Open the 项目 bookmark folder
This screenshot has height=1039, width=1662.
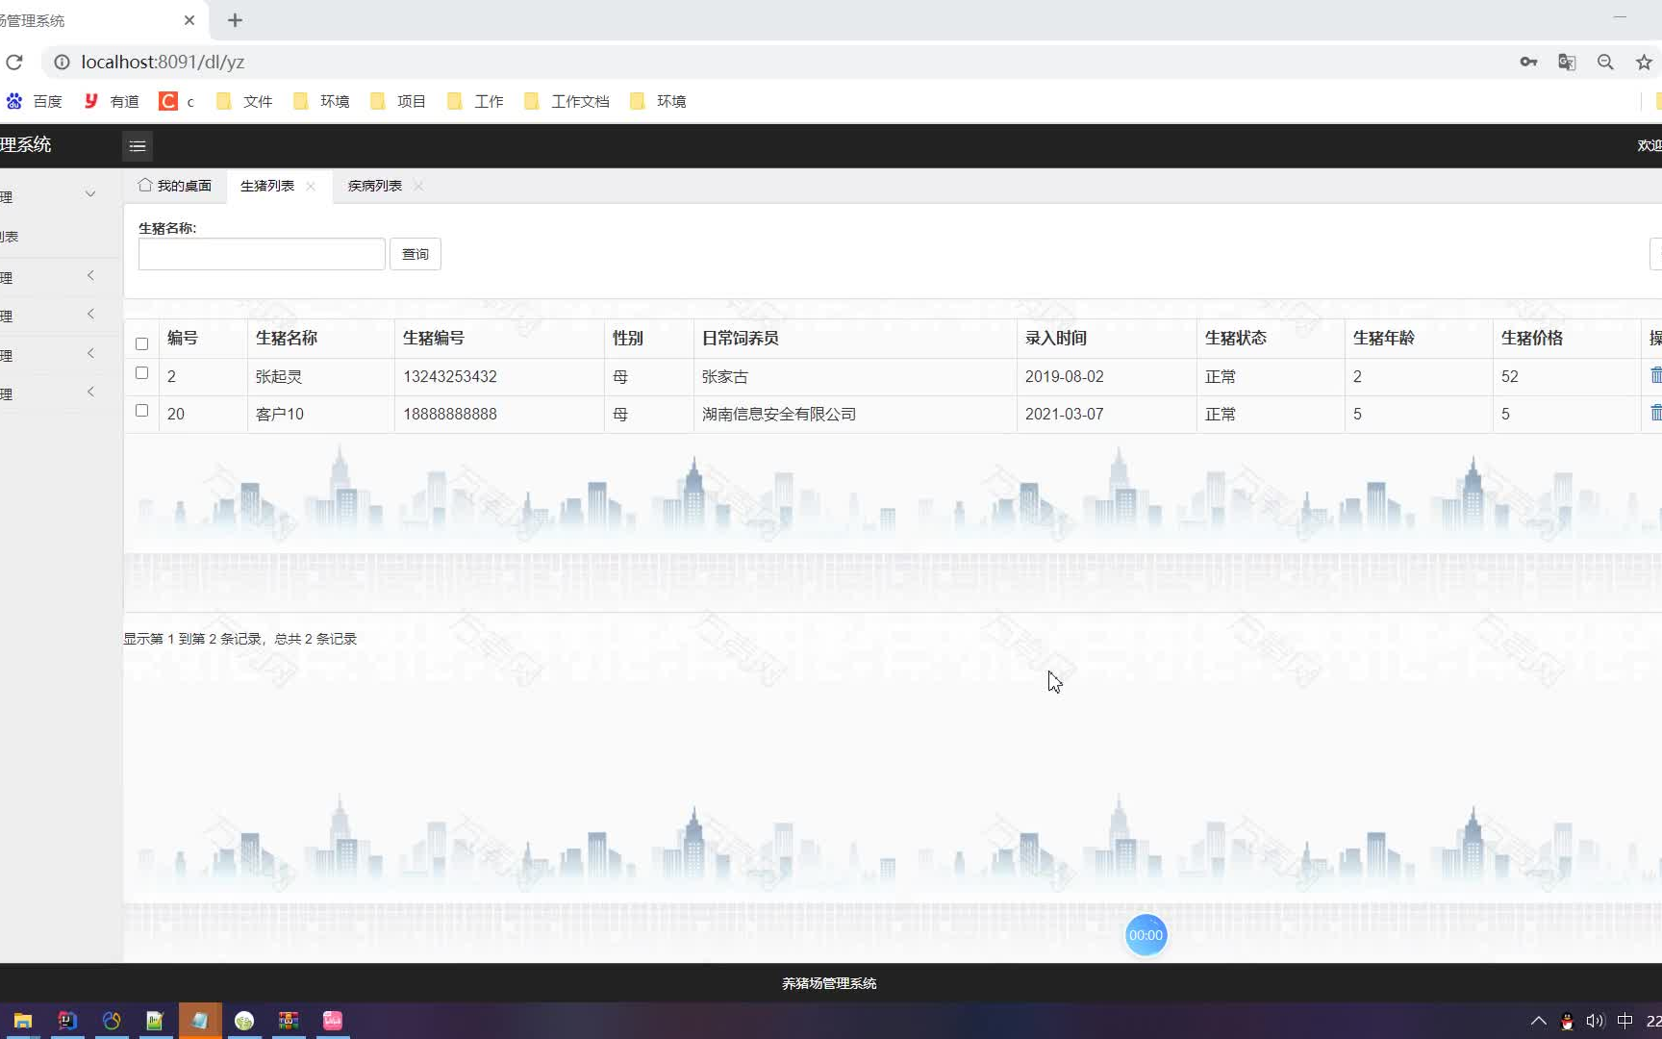tap(398, 101)
